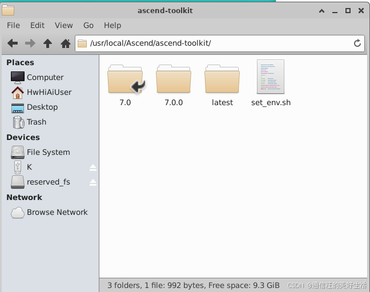The width and height of the screenshot is (370, 292).
Task: Go to the home folder via house icon
Action: point(66,43)
